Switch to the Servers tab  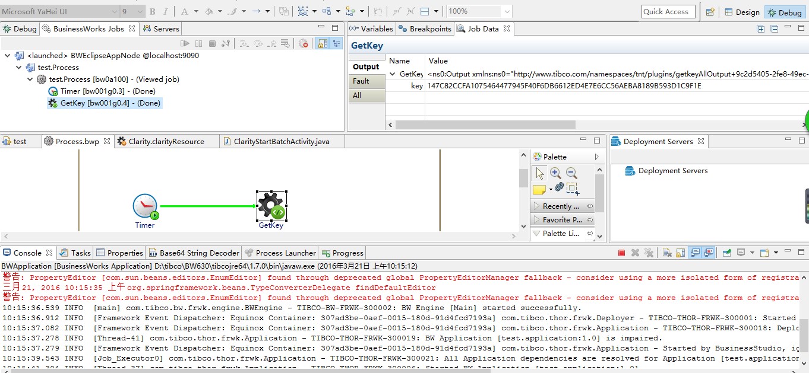(160, 28)
